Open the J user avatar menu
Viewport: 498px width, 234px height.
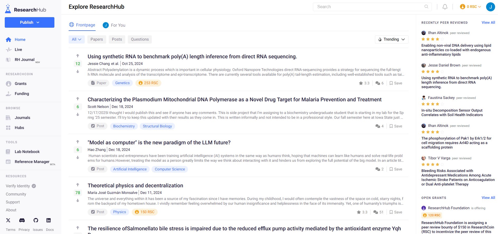click(x=490, y=7)
